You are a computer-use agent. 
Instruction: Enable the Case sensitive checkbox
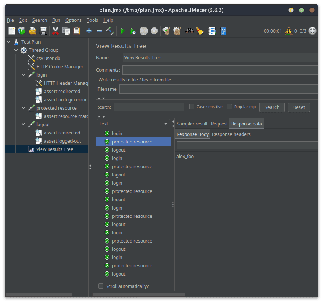click(x=192, y=107)
